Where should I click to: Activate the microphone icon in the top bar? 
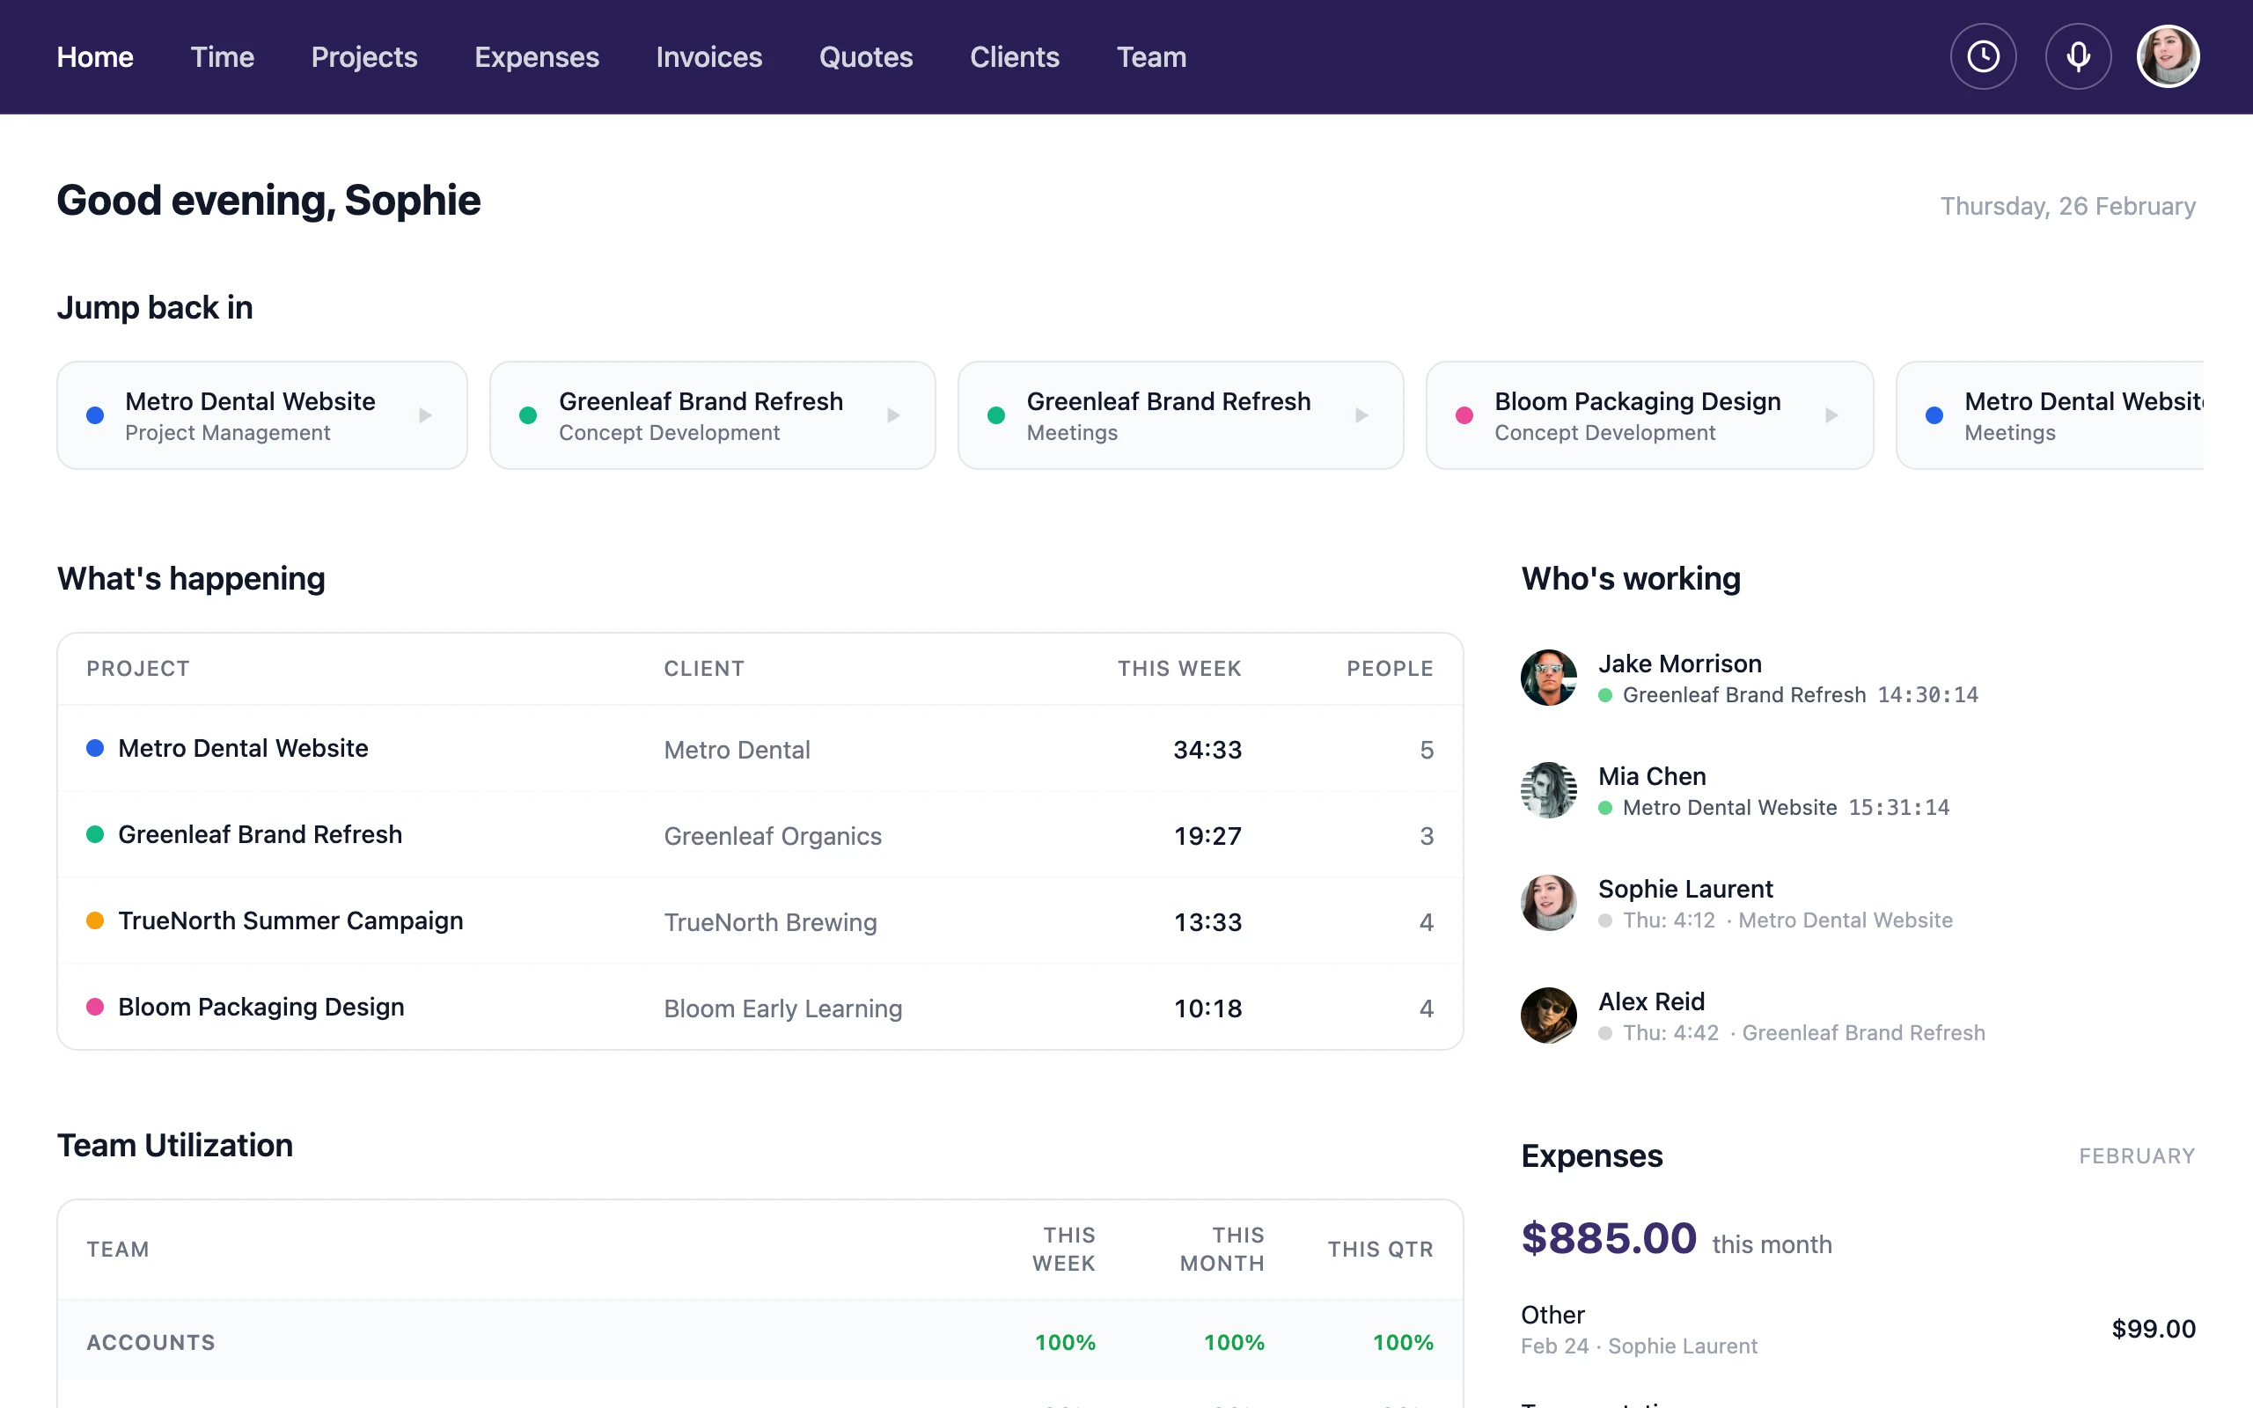click(2078, 55)
